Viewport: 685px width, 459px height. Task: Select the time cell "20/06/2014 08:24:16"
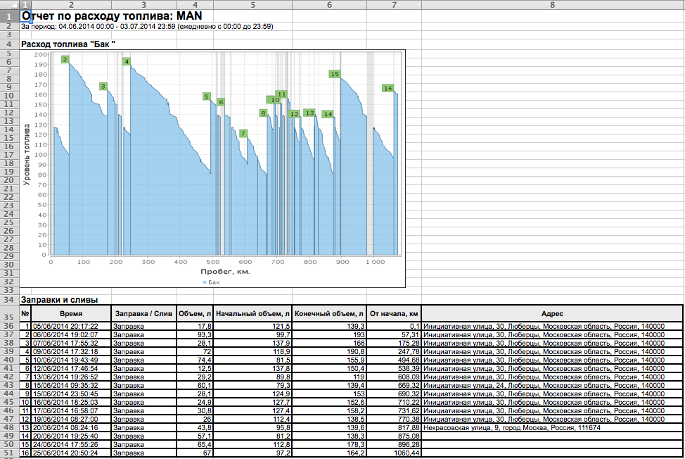click(x=71, y=428)
